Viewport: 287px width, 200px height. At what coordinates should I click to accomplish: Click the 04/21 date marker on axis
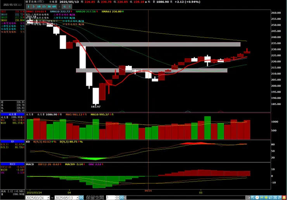coord(148,191)
